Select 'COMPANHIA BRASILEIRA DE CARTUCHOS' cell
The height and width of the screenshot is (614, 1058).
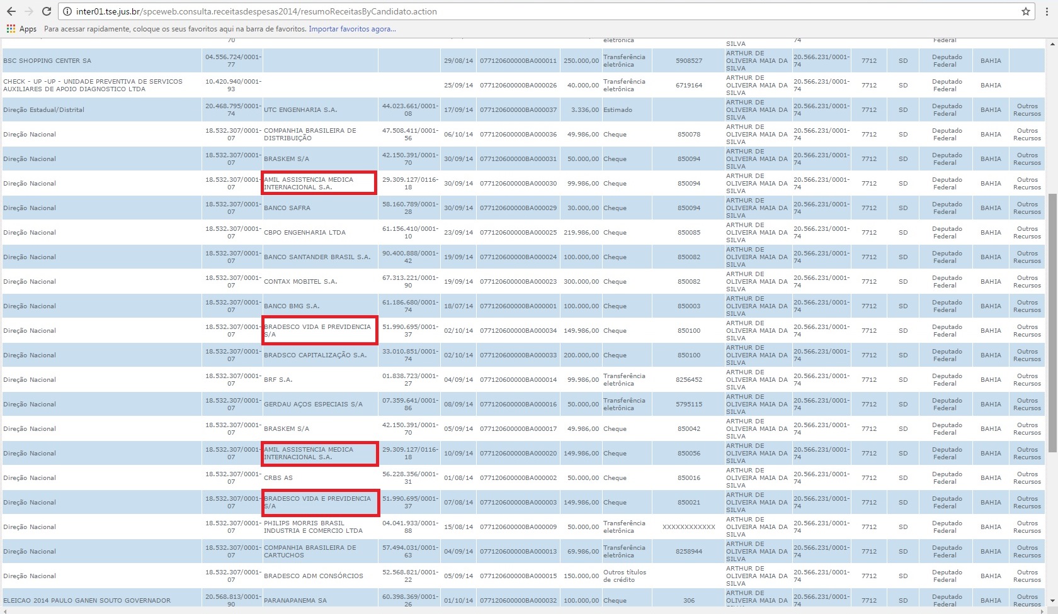click(x=320, y=552)
